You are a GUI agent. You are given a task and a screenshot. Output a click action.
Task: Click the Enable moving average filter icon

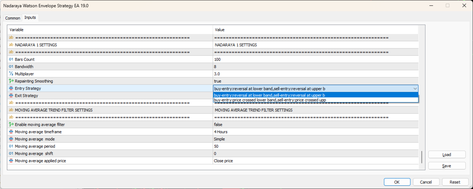(11, 125)
